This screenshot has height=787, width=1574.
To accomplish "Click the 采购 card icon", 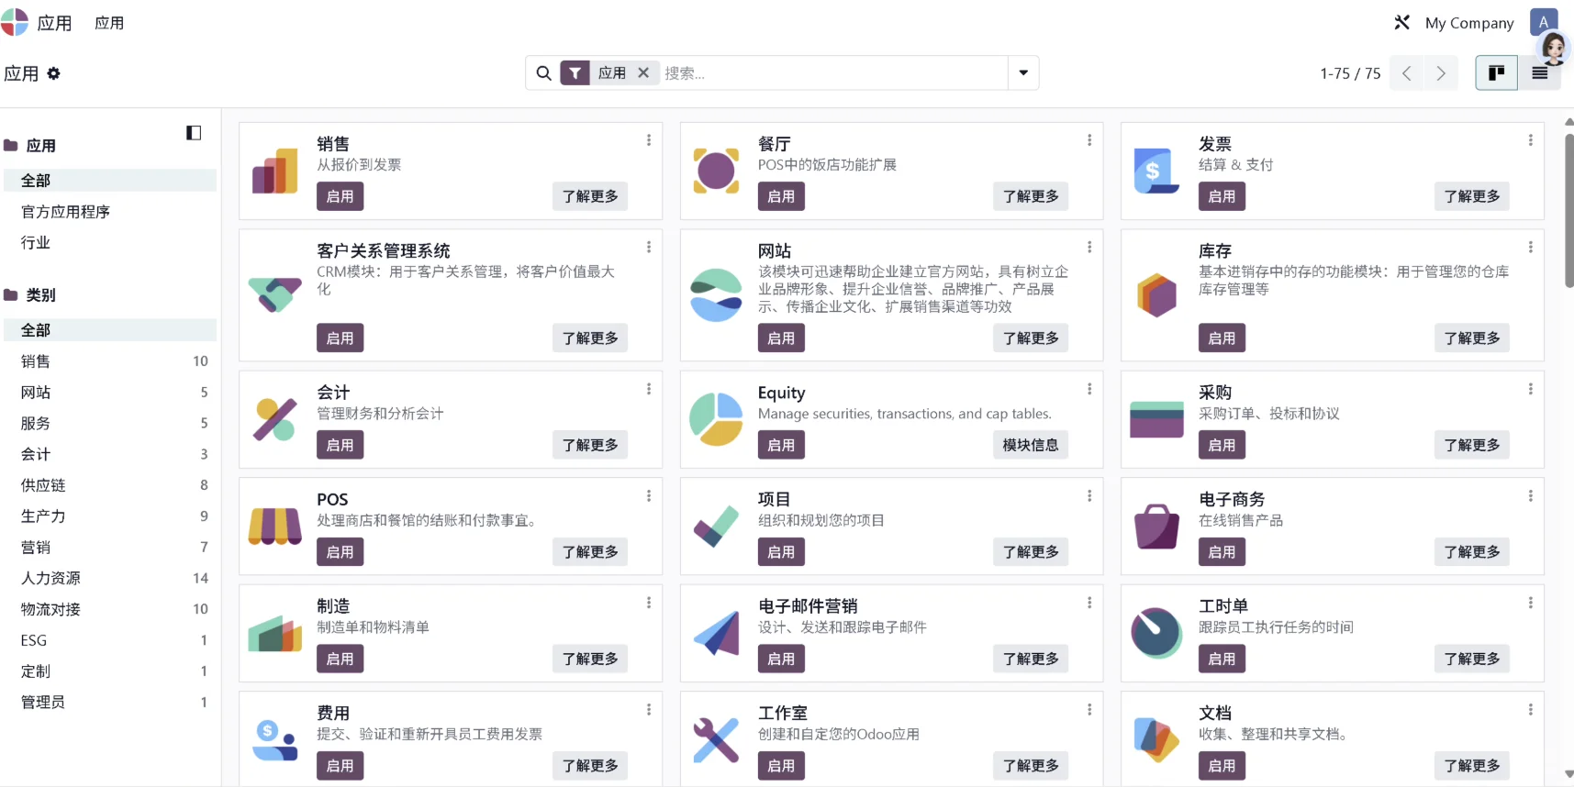I will click(1156, 419).
